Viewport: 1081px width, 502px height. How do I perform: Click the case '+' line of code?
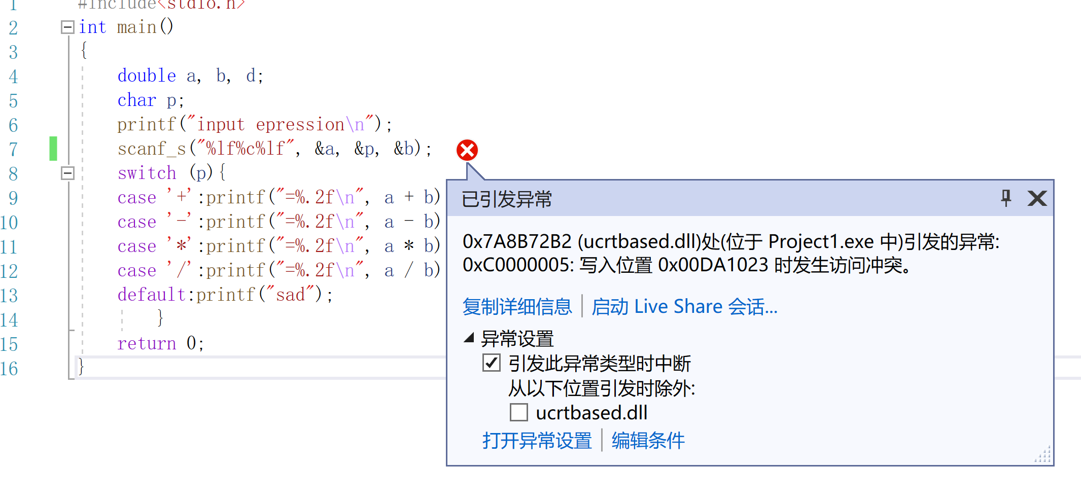pyautogui.click(x=278, y=197)
